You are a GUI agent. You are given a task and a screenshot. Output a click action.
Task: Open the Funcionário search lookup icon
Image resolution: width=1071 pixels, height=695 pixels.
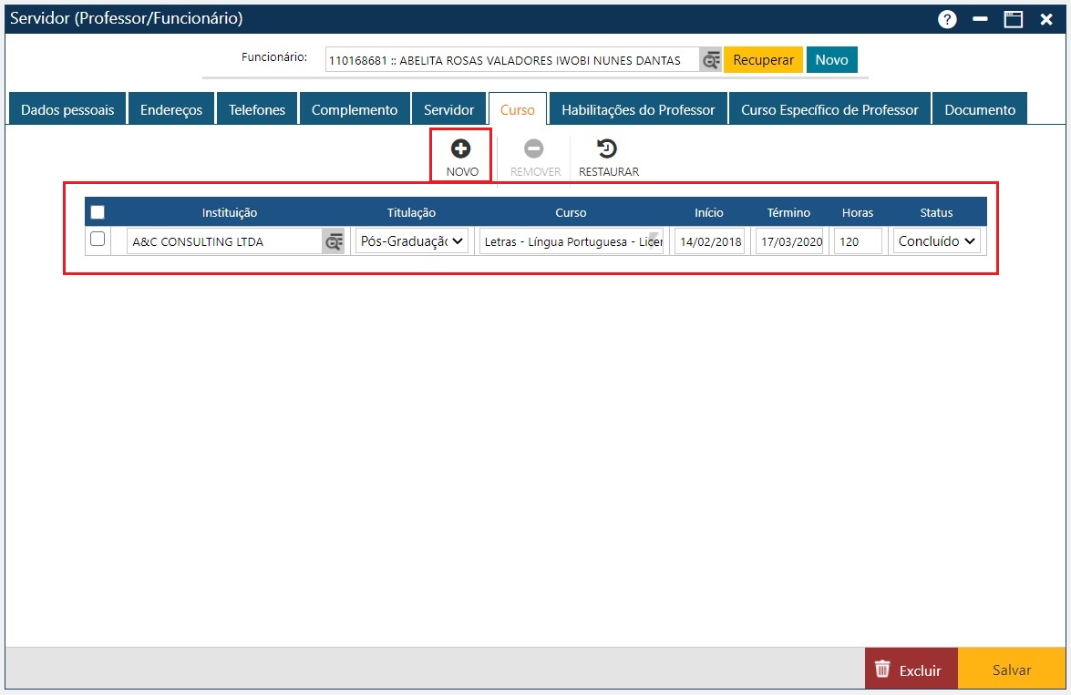tap(710, 60)
